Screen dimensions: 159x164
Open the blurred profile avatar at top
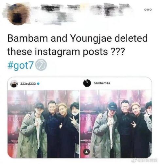[x=18, y=14]
